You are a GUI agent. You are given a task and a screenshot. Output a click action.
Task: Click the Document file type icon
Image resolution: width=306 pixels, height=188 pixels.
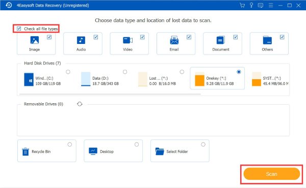(x=220, y=40)
